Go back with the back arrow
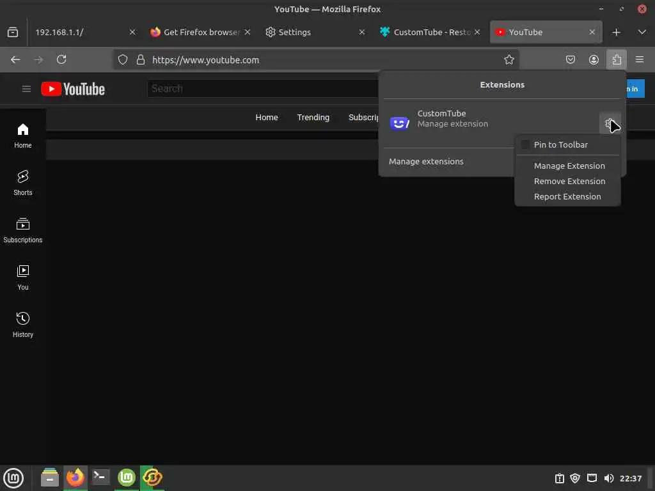This screenshot has height=491, width=655. (15, 59)
